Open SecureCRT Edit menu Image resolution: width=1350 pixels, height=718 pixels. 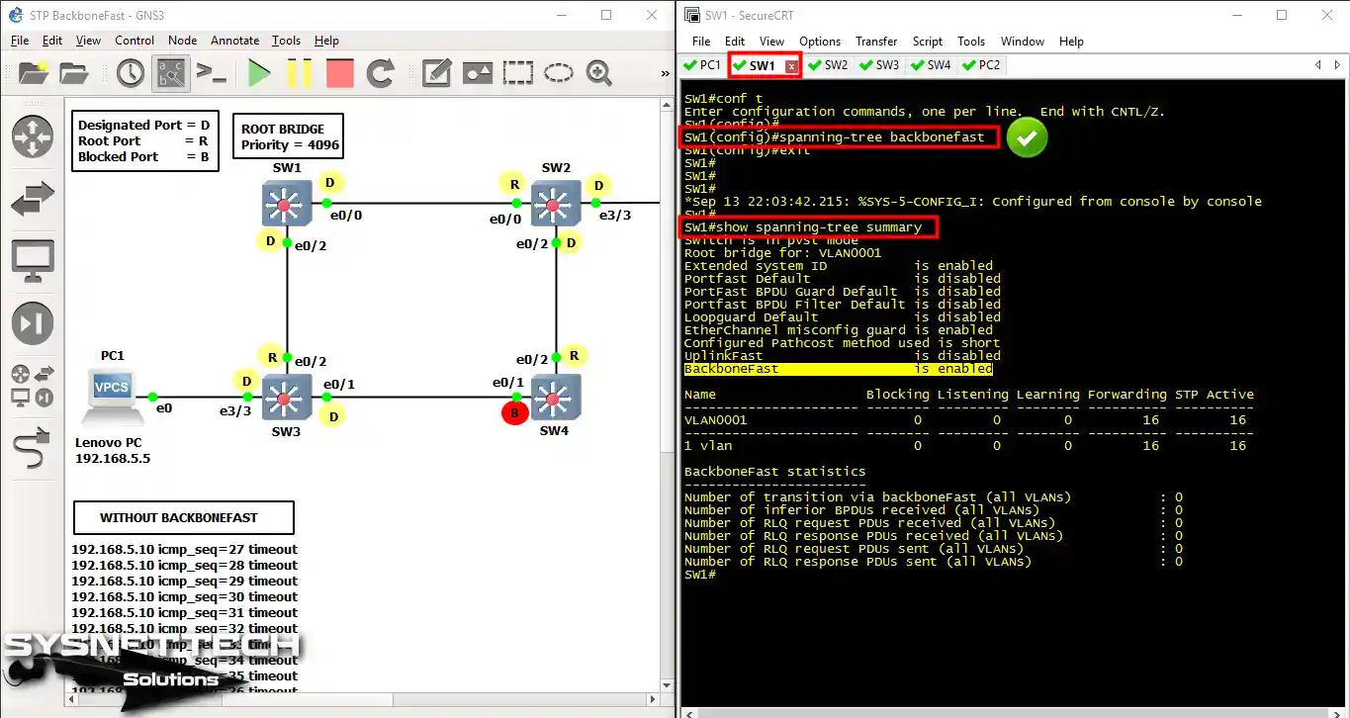tap(735, 42)
